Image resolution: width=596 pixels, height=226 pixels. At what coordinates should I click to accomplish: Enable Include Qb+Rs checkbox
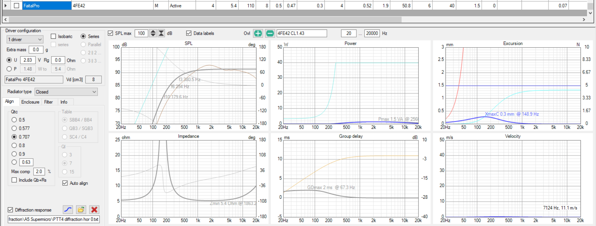pyautogui.click(x=14, y=180)
